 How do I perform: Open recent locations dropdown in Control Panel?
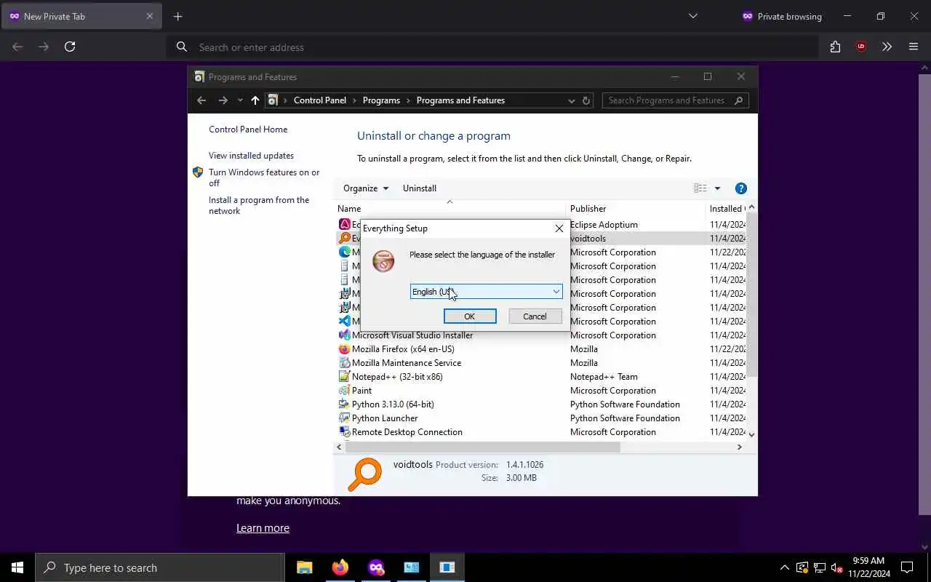(240, 100)
